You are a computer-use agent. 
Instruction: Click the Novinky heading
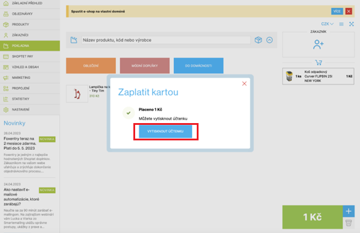point(14,123)
